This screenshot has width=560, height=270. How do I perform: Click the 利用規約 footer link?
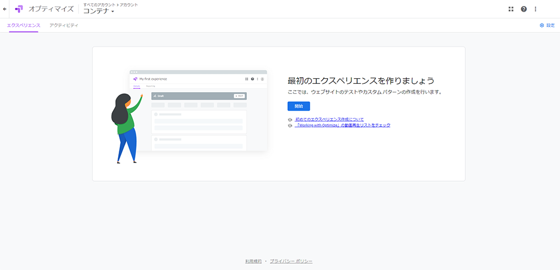point(253,262)
